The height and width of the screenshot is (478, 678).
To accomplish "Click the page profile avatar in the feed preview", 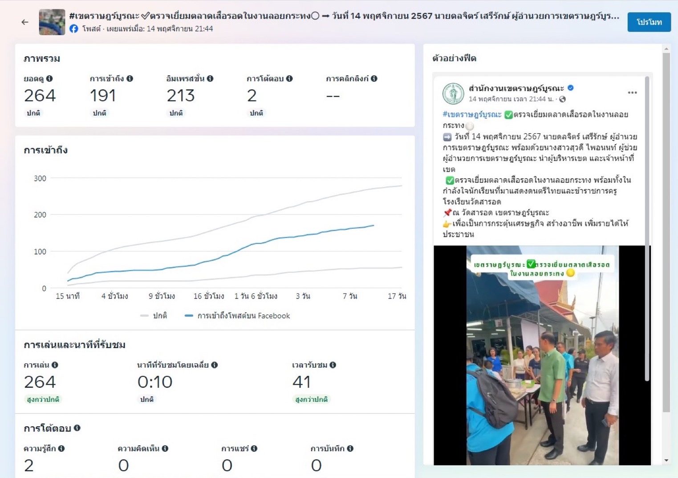I will click(453, 93).
